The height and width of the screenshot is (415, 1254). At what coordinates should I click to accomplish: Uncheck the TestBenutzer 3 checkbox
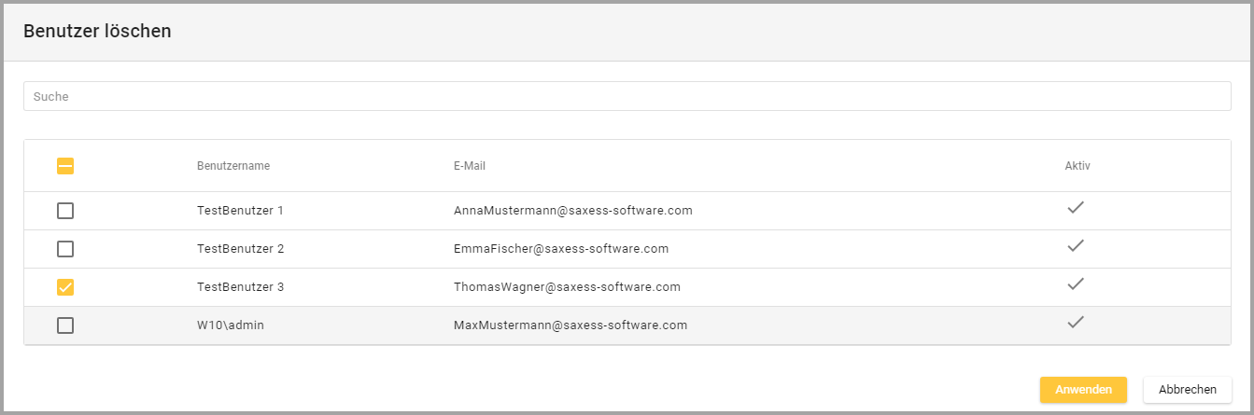click(65, 287)
